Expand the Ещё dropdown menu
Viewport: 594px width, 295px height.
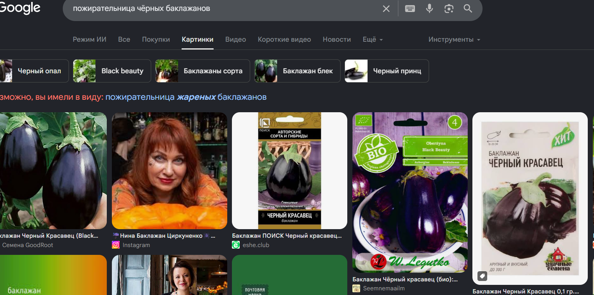pyautogui.click(x=373, y=39)
